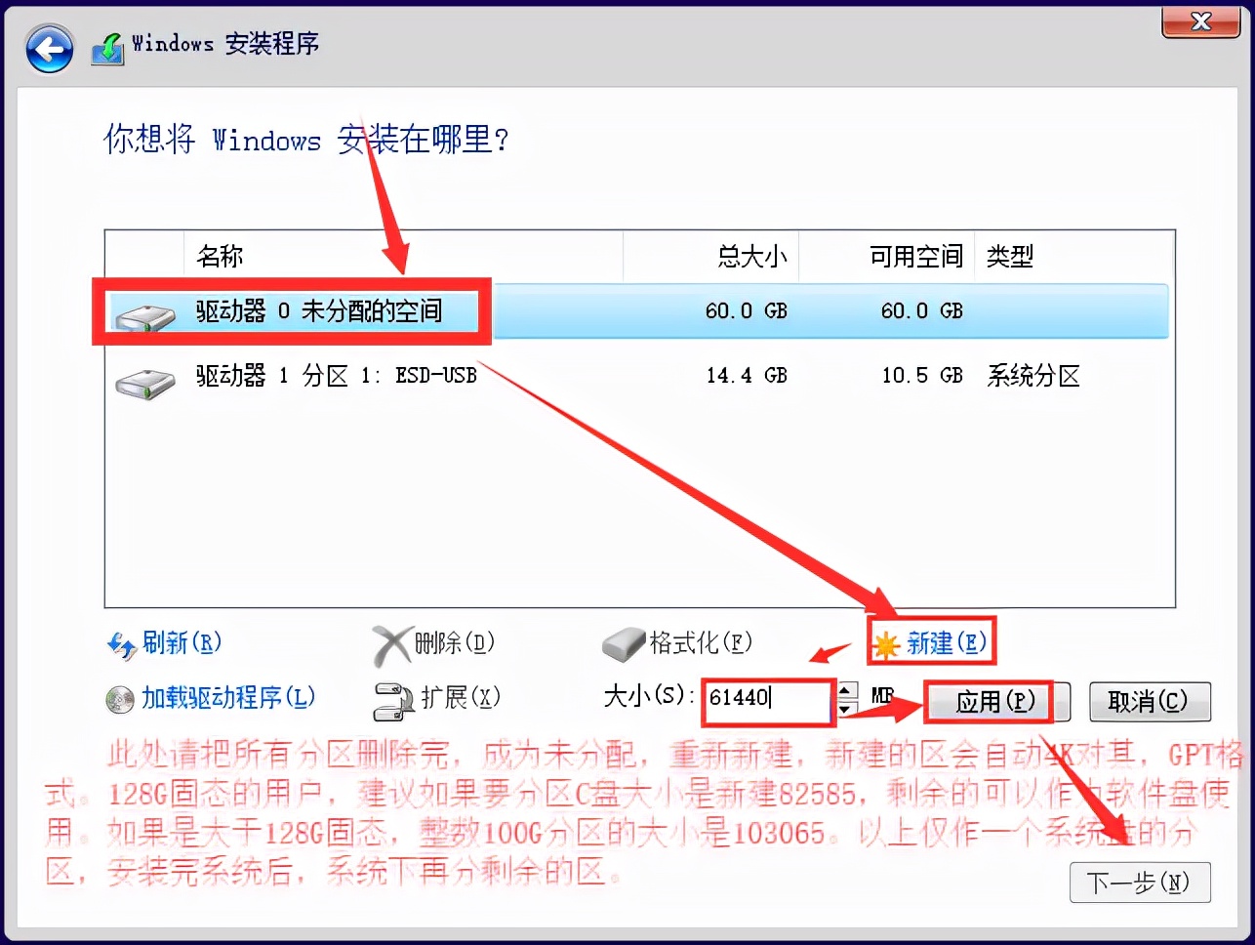This screenshot has height=945, width=1255.
Task: Click the 新建(E) sunburst icon
Action: pos(884,642)
